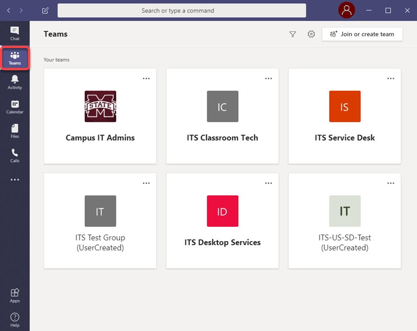Select the orange IS team avatar
The height and width of the screenshot is (331, 417).
[345, 106]
